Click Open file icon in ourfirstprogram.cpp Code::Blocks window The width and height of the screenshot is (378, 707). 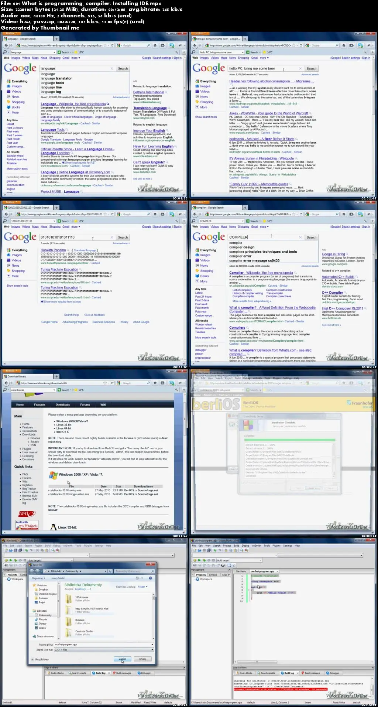tap(199, 550)
